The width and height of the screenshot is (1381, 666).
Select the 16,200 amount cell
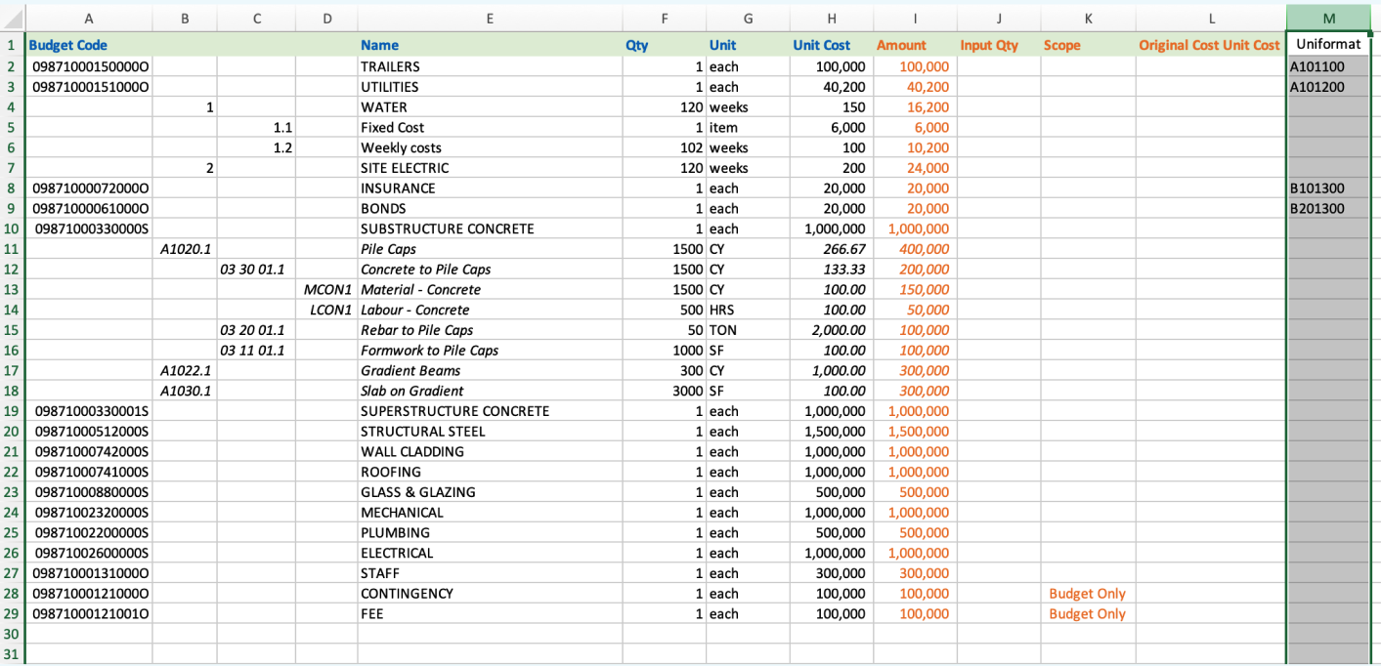[915, 107]
